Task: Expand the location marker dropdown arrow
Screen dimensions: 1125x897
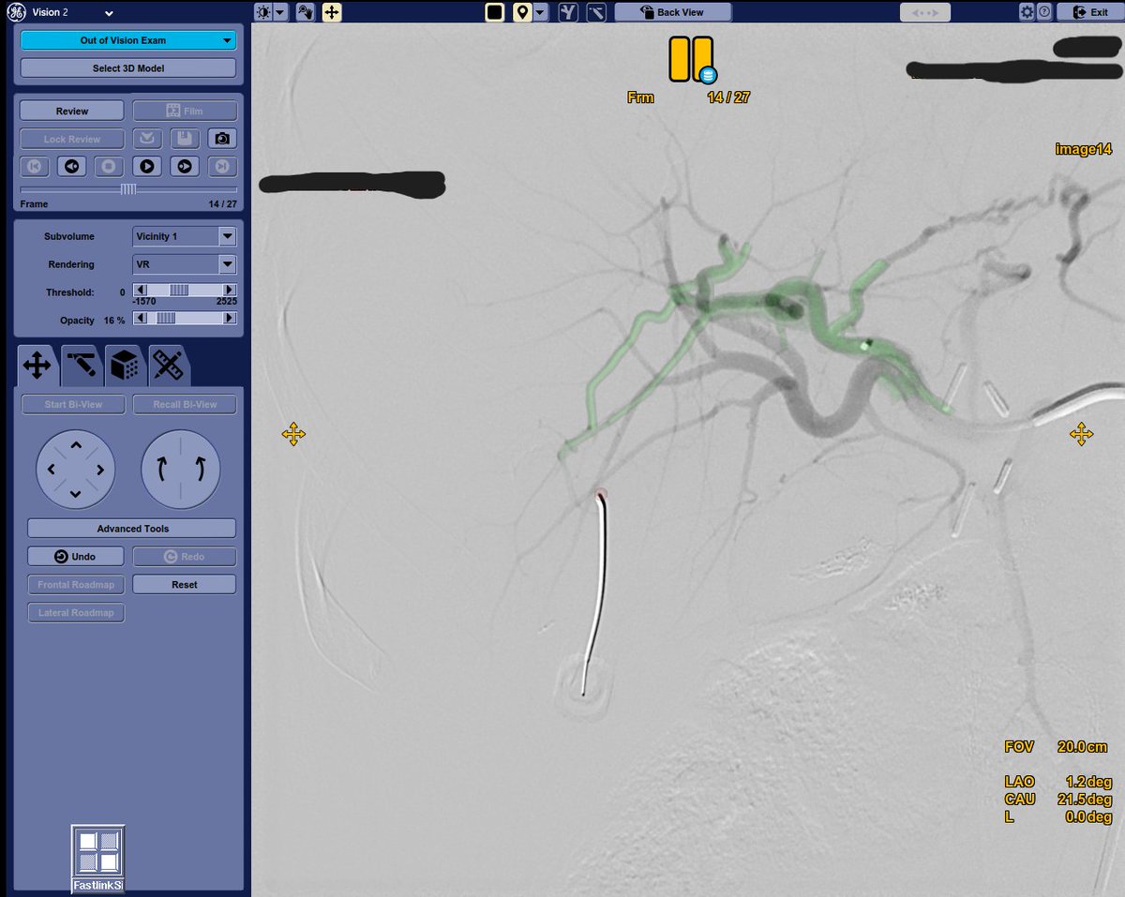Action: click(538, 12)
